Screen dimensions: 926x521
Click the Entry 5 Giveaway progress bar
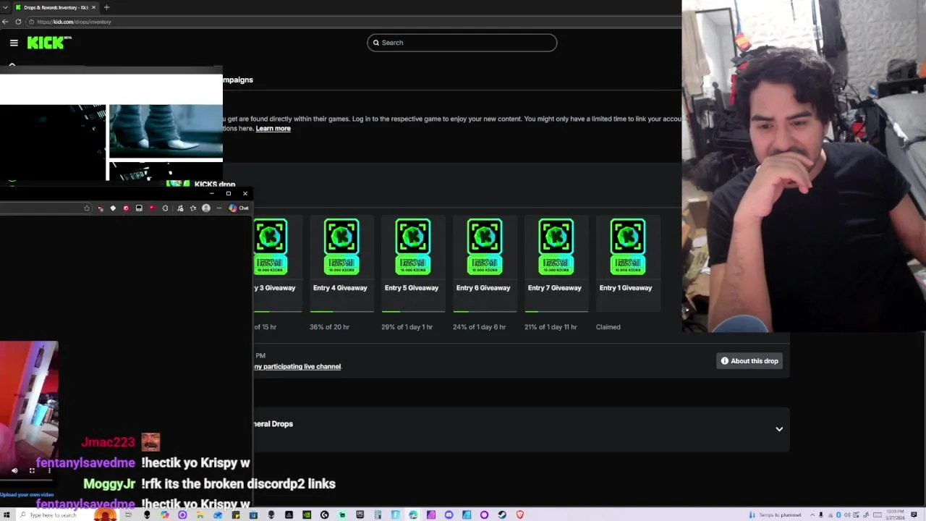tap(413, 312)
